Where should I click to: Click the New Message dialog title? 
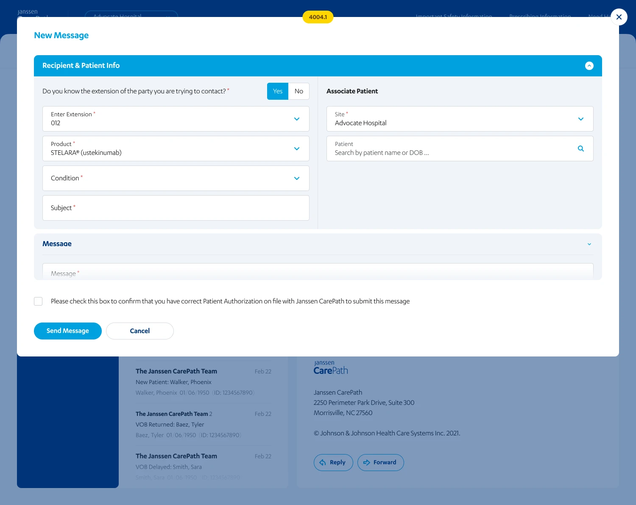[61, 36]
